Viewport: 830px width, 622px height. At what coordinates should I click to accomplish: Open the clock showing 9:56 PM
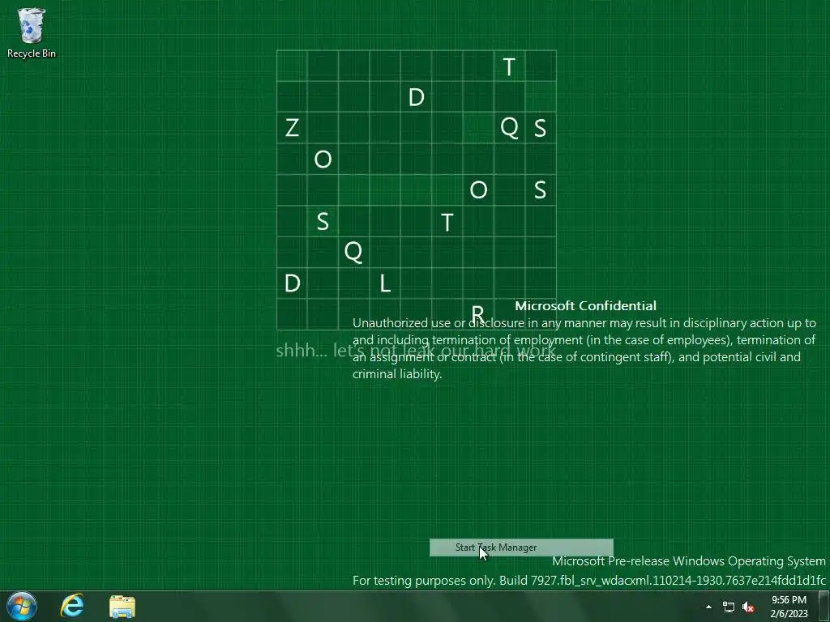point(789,607)
